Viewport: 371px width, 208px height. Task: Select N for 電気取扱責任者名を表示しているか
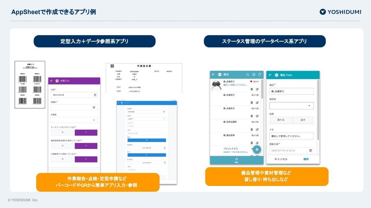click(x=63, y=146)
